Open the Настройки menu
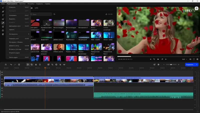 [31, 4]
